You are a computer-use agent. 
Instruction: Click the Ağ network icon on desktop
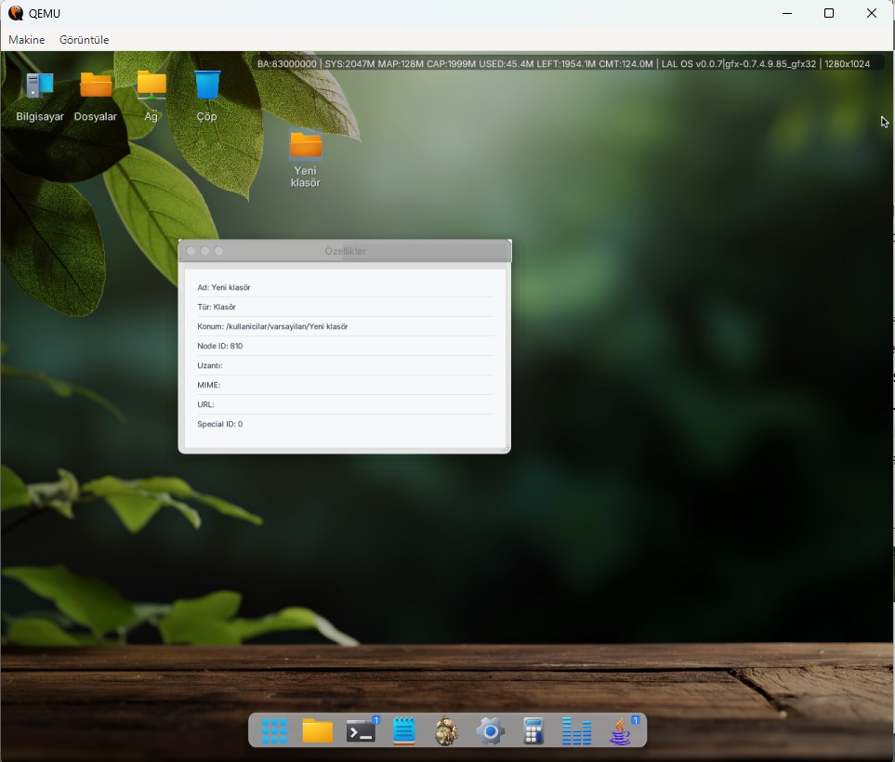pos(151,96)
